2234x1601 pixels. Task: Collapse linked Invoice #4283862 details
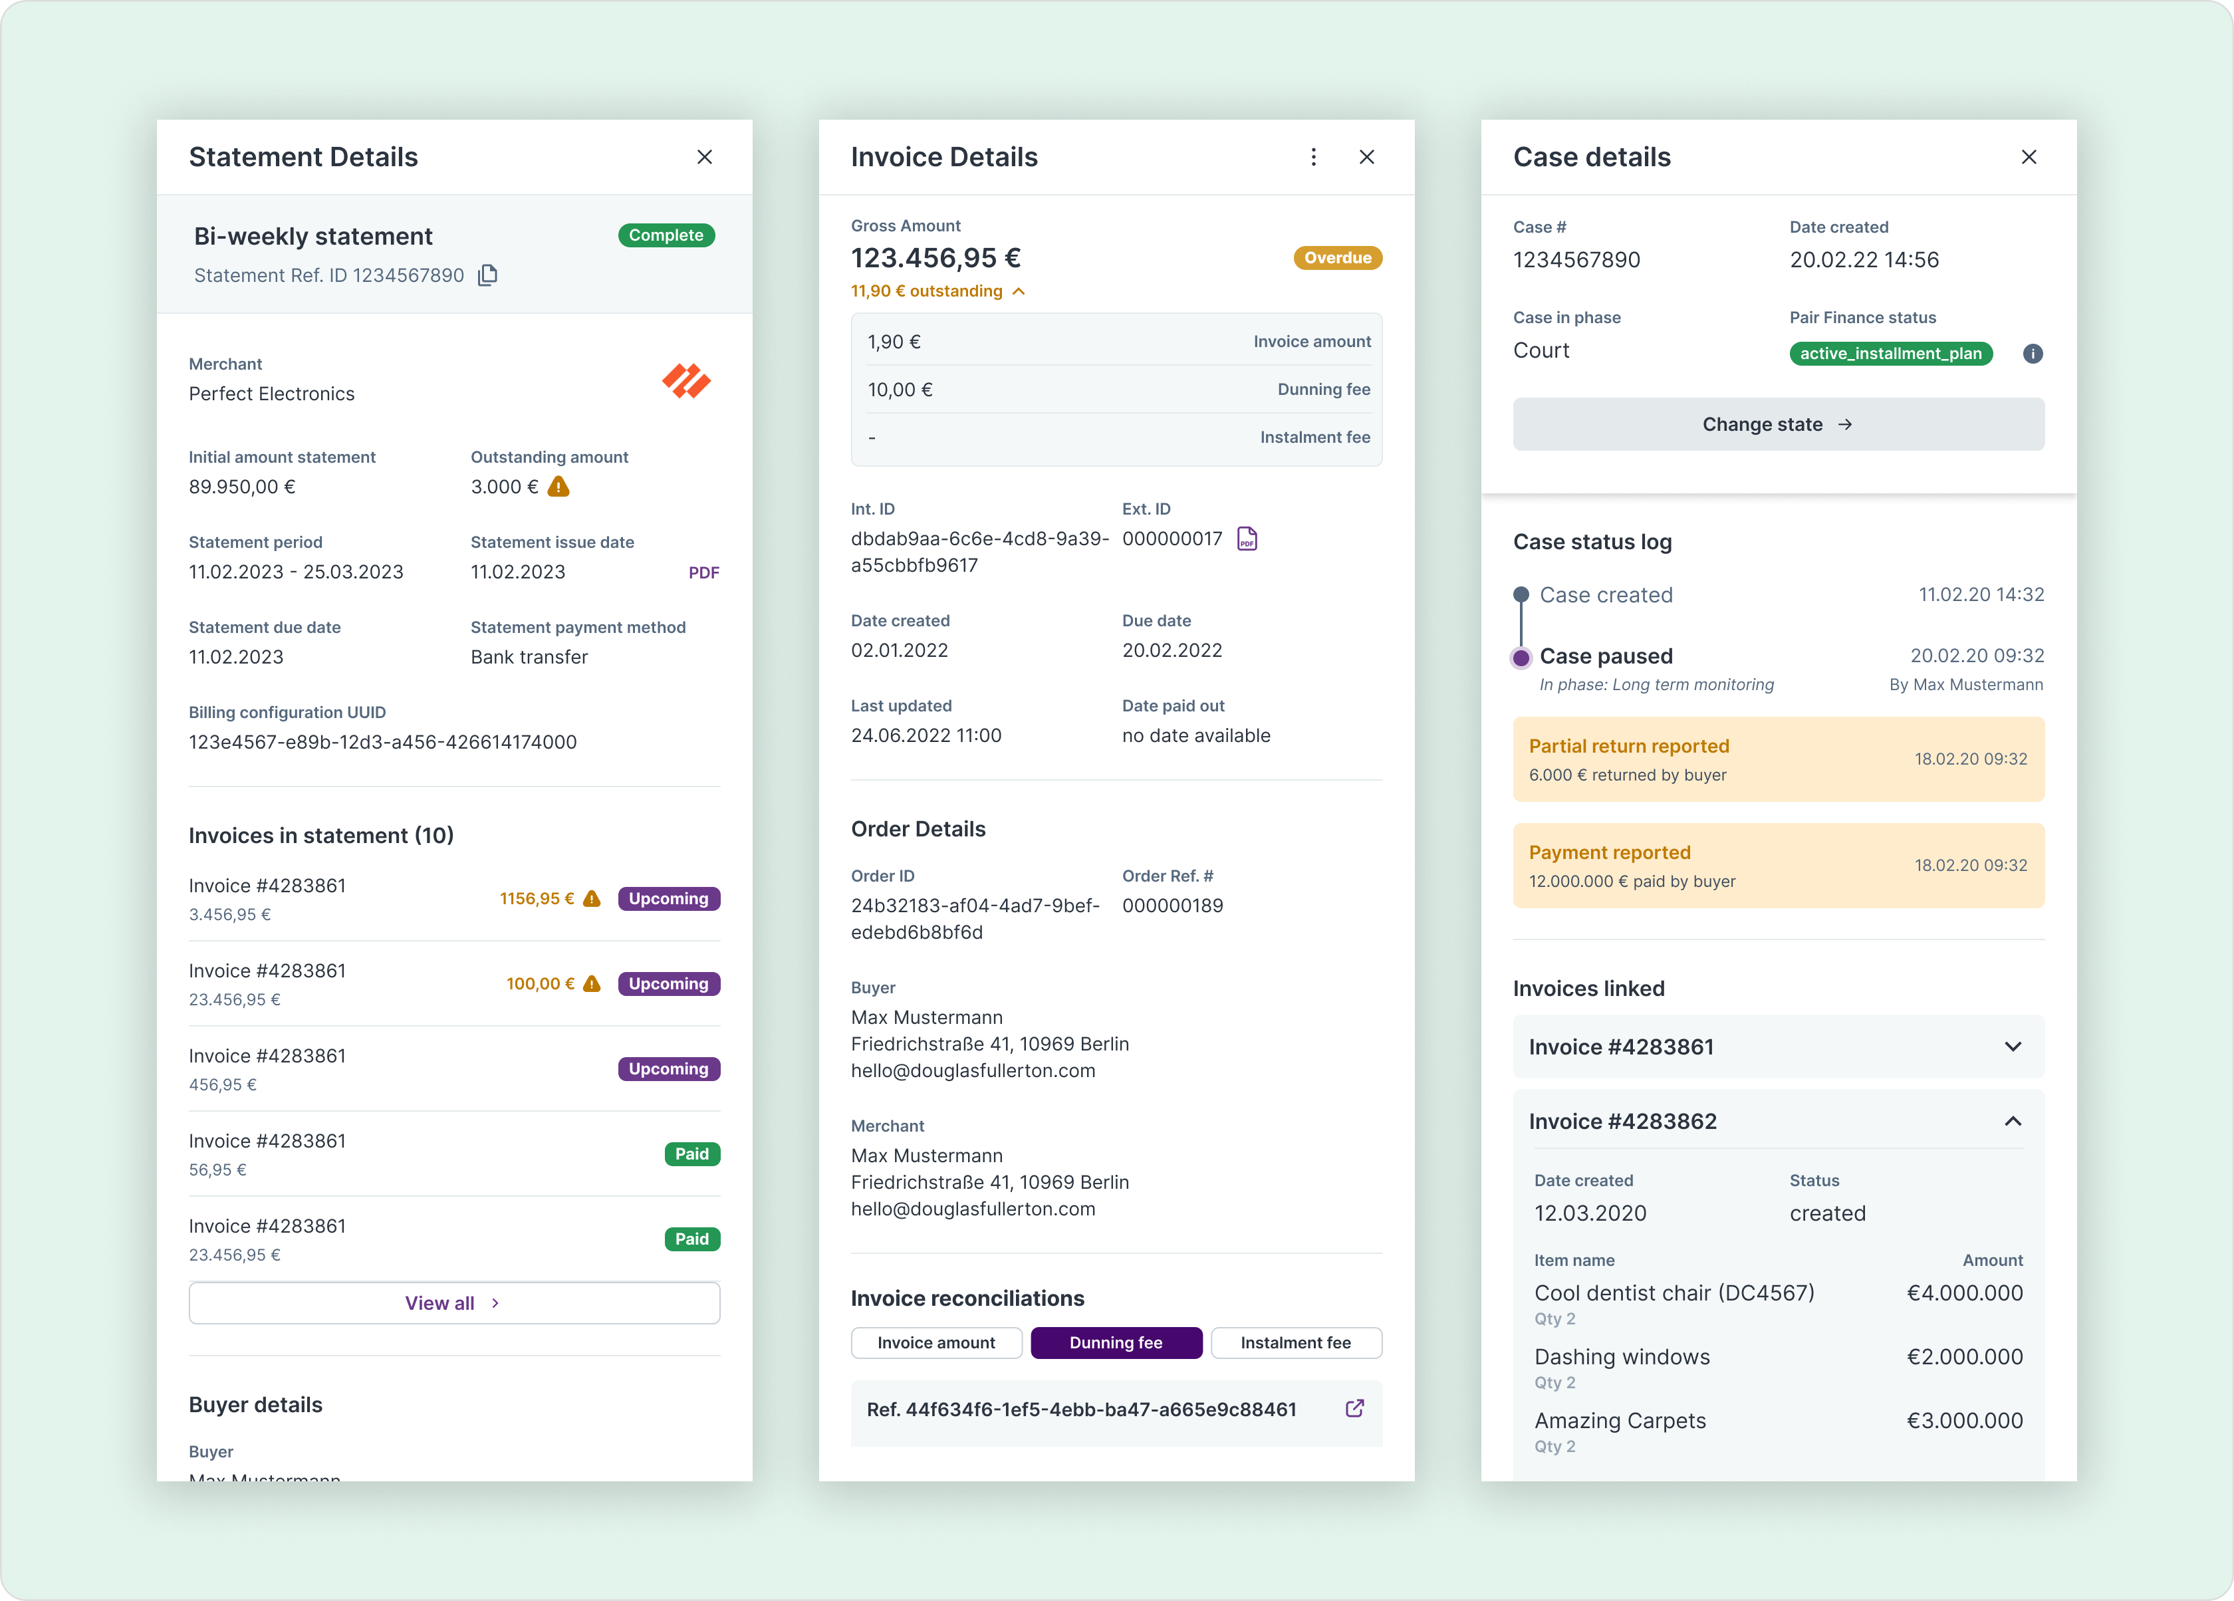tap(2013, 1121)
